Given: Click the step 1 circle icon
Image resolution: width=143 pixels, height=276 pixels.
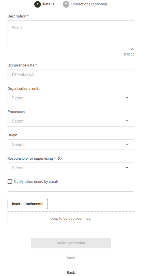Looking at the screenshot, I should tap(37, 5).
